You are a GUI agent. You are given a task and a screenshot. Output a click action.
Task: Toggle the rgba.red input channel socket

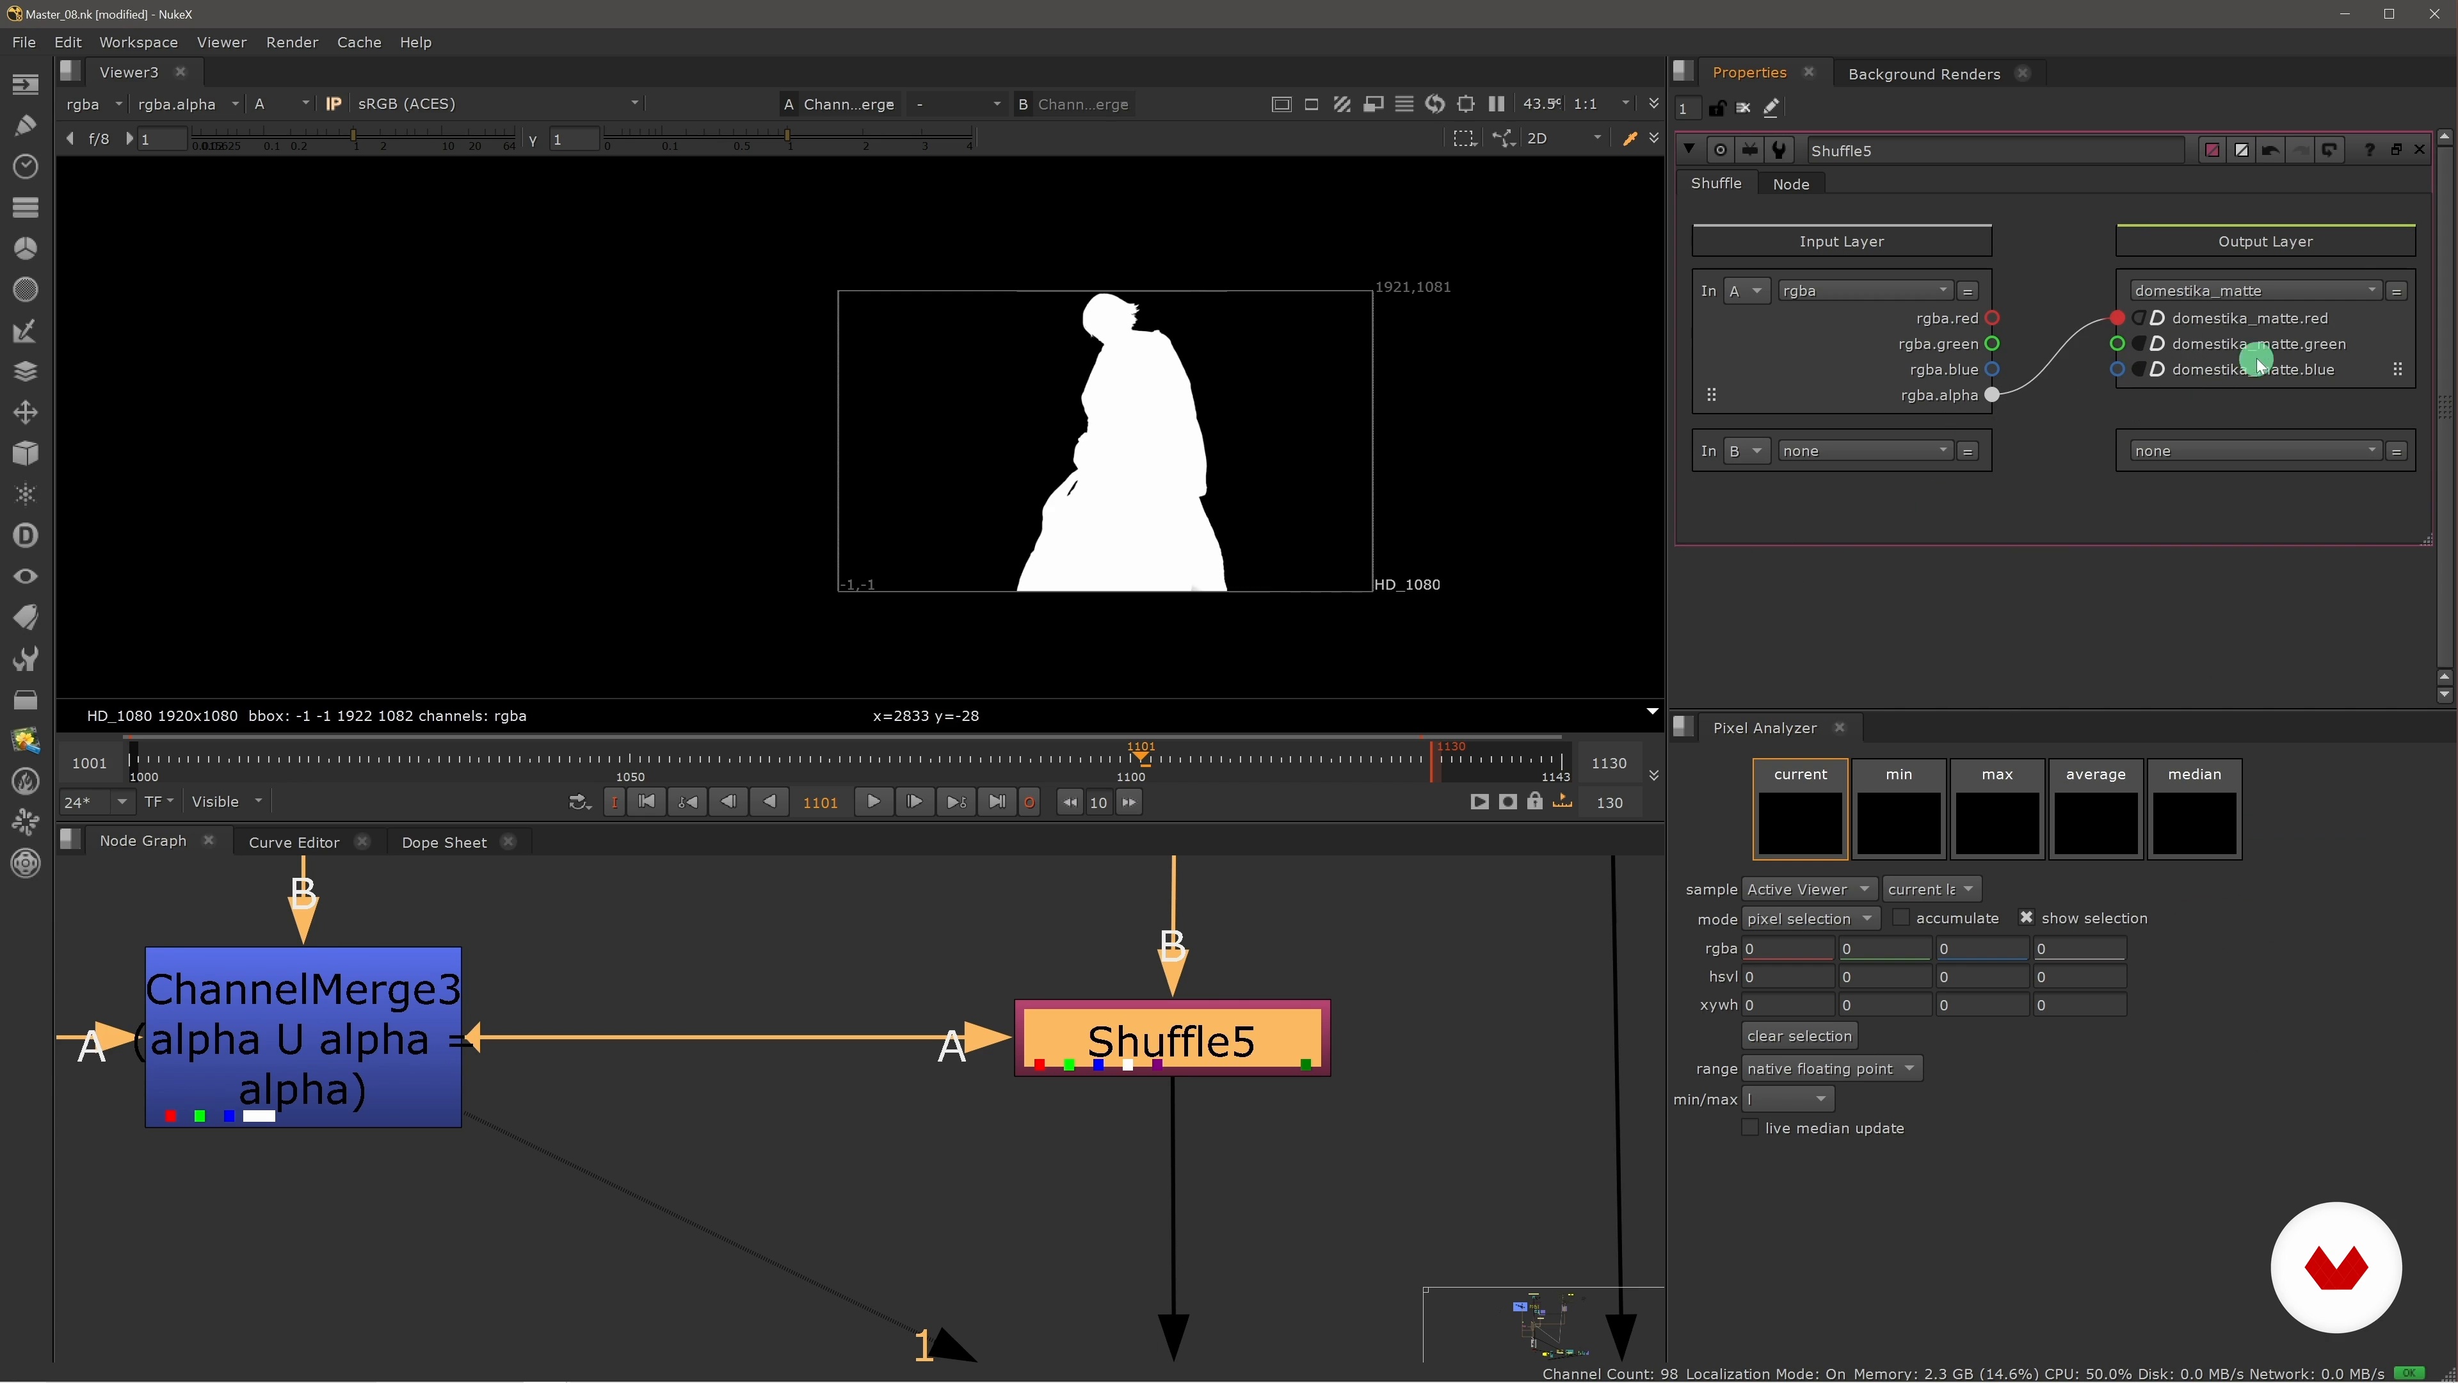click(x=1993, y=319)
